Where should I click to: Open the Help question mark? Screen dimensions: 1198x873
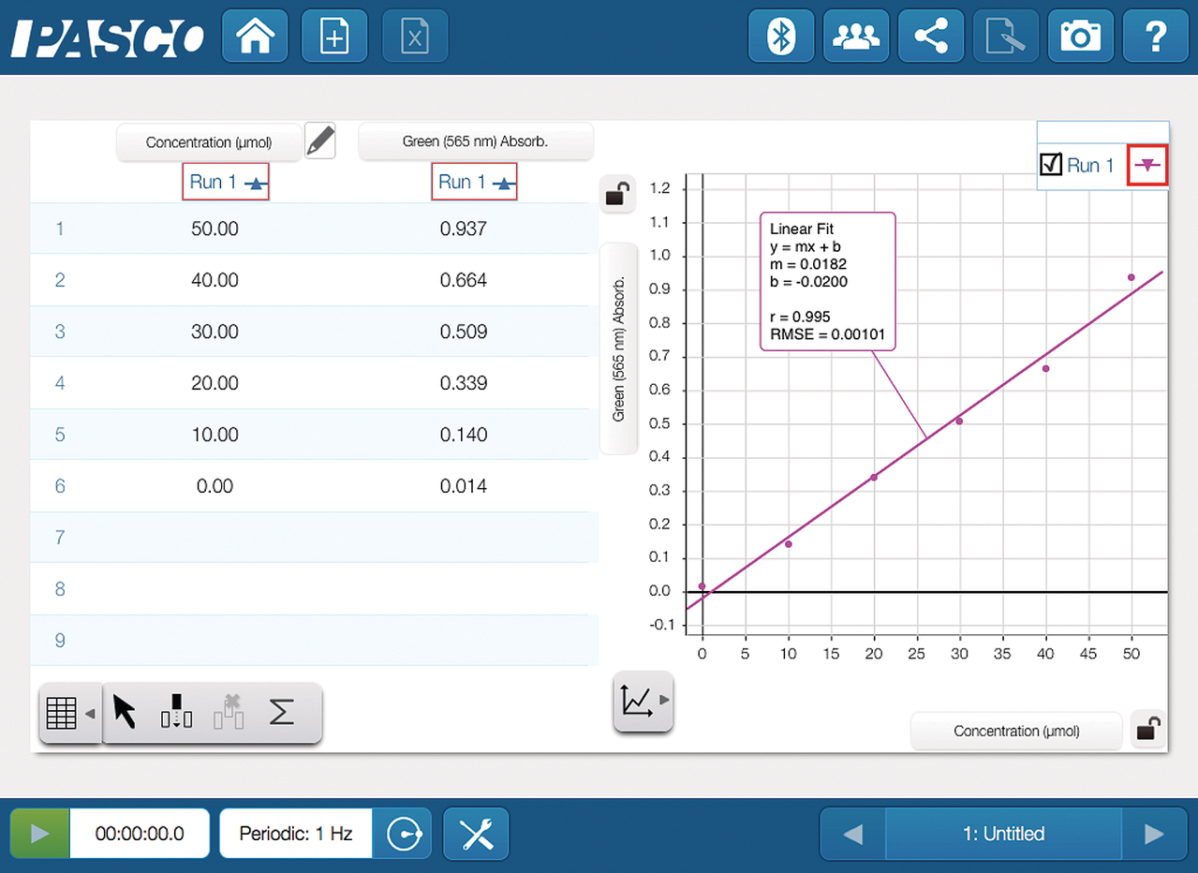(1155, 37)
